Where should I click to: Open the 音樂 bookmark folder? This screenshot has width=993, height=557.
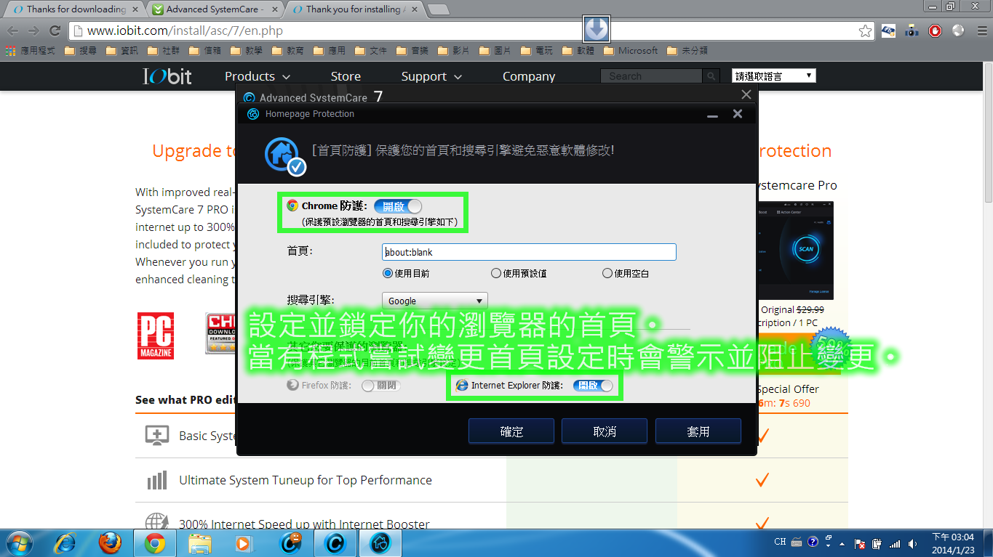pyautogui.click(x=412, y=51)
